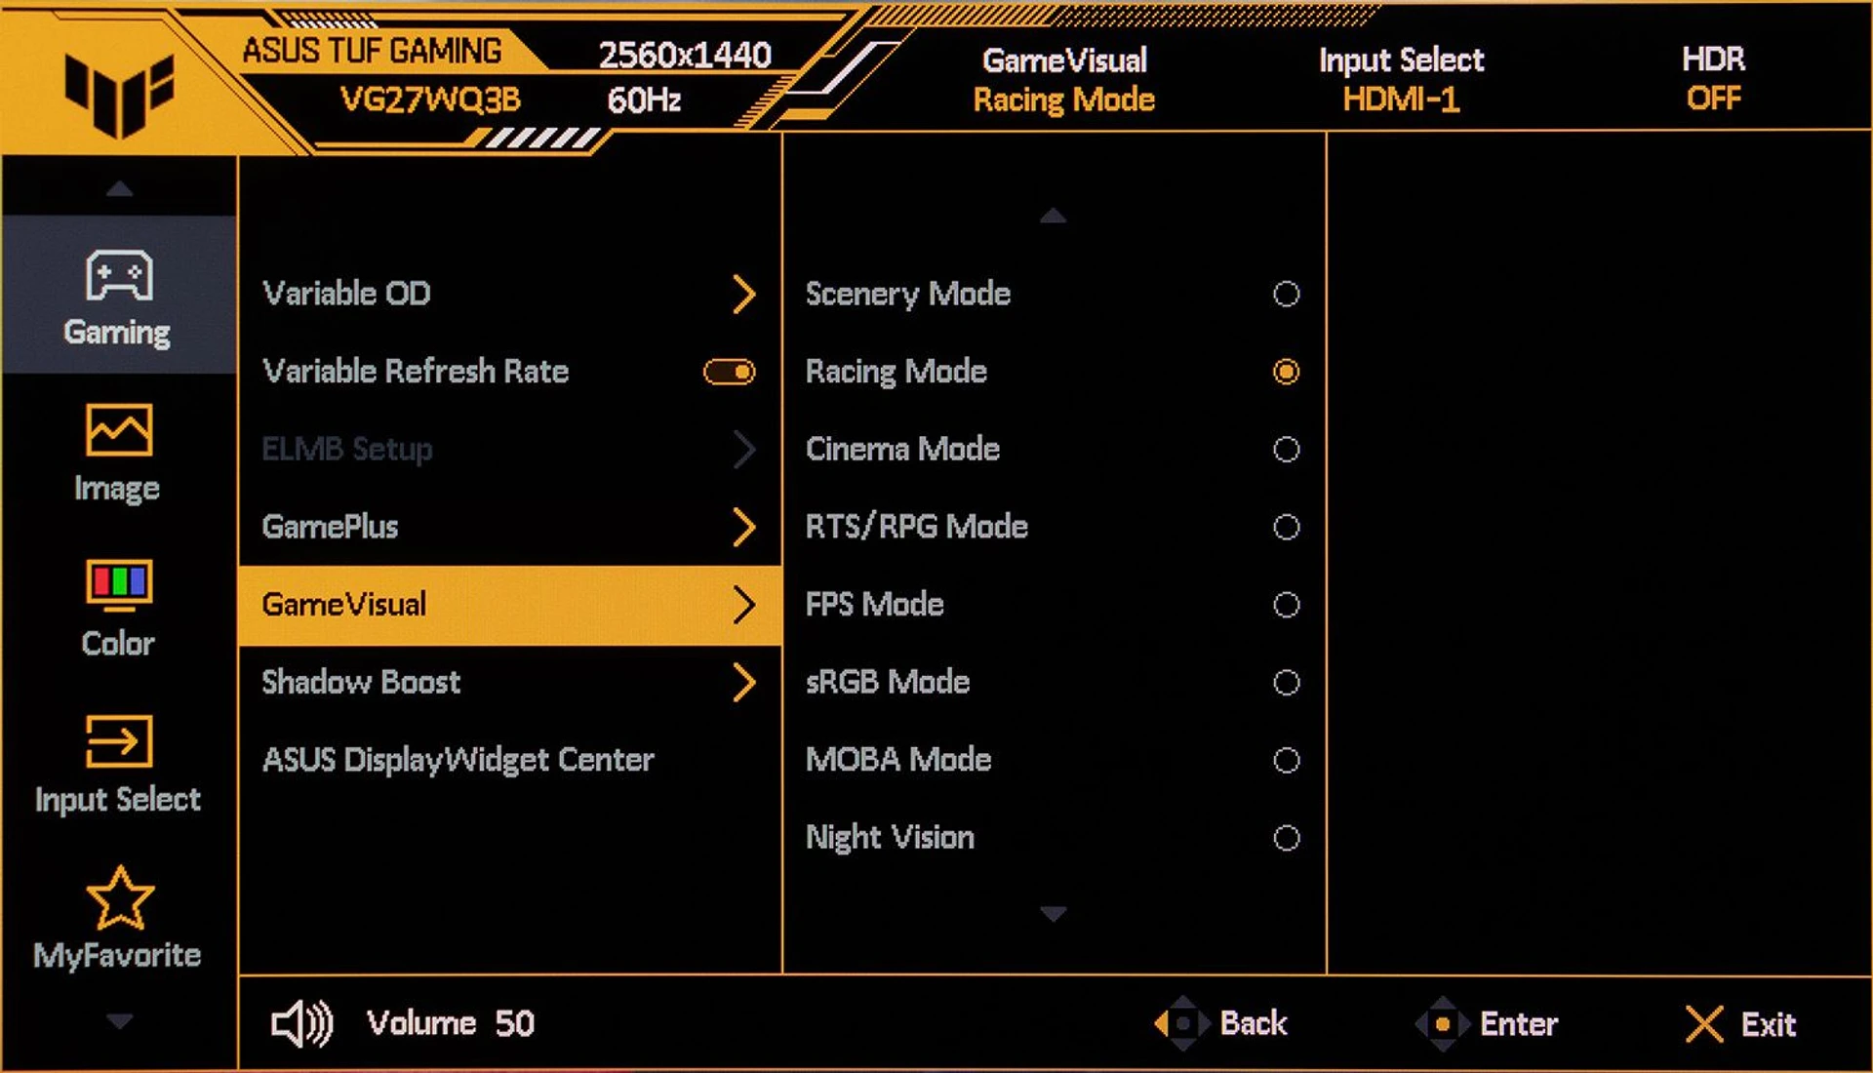The image size is (1873, 1073).
Task: Open the Input Select arrow icon
Action: (x=119, y=742)
